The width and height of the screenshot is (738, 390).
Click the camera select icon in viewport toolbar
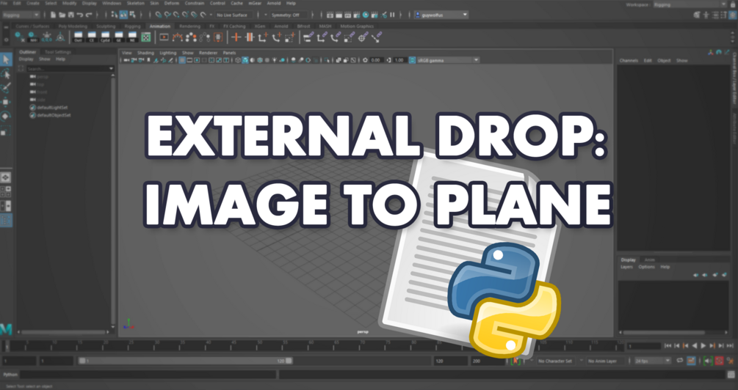click(127, 60)
